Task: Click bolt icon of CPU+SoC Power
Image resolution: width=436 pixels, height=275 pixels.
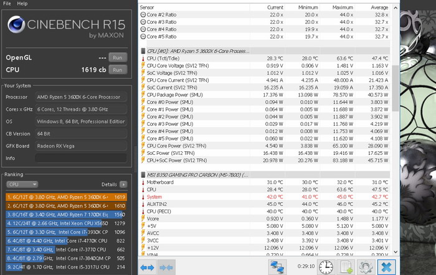Action: coord(143,161)
